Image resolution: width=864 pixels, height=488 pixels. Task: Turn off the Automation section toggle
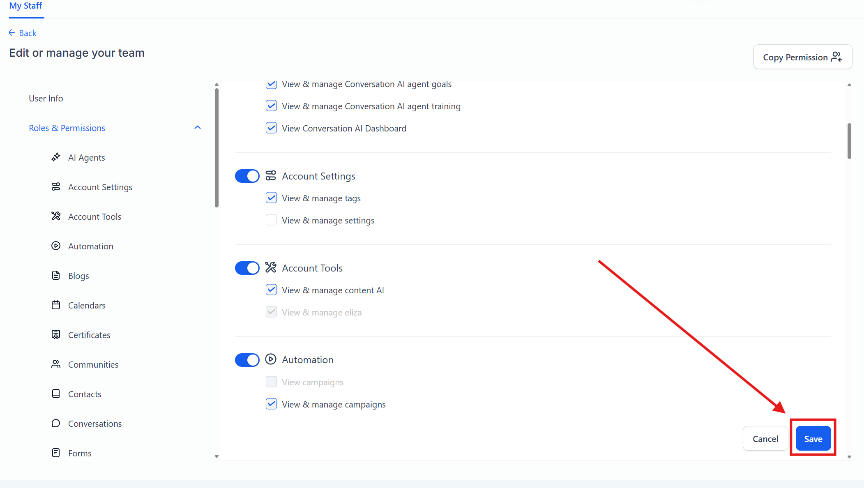tap(247, 360)
